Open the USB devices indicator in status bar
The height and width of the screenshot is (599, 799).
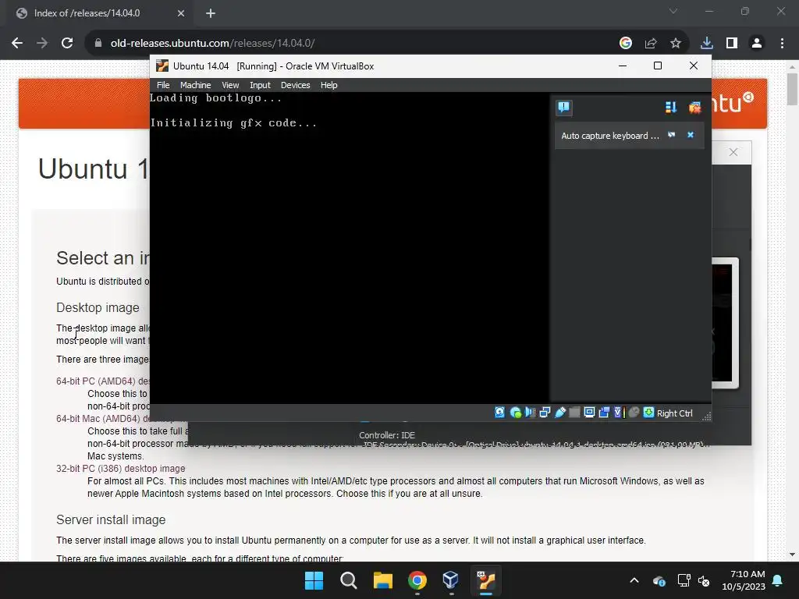pos(560,413)
